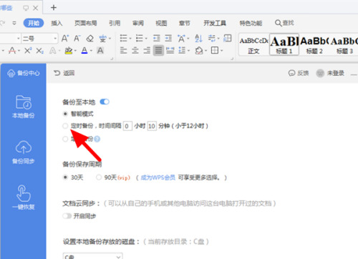The height and width of the screenshot is (259, 358).
Task: Click the 查找 search button
Action: coord(284,23)
